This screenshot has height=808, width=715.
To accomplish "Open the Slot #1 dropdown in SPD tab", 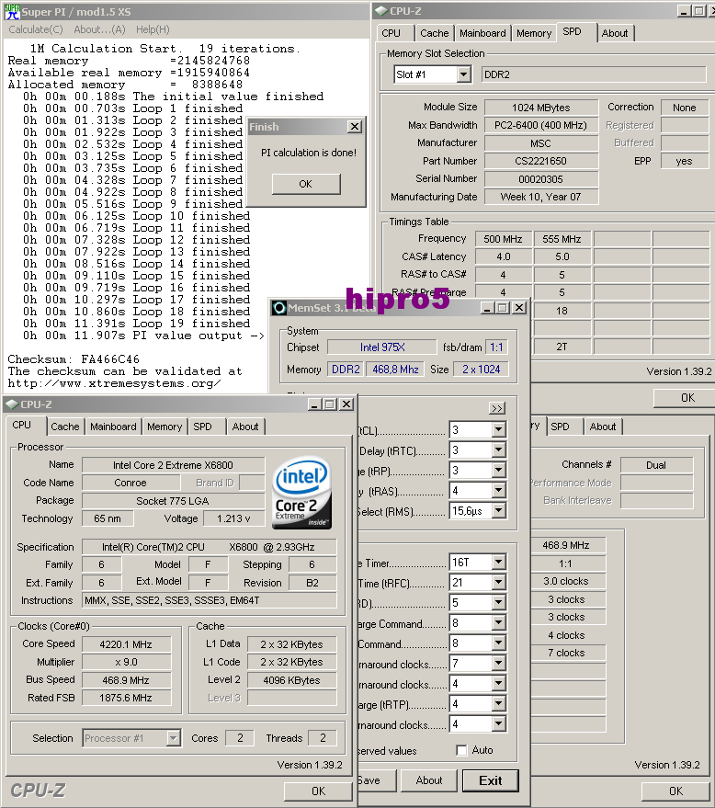I will click(x=463, y=74).
